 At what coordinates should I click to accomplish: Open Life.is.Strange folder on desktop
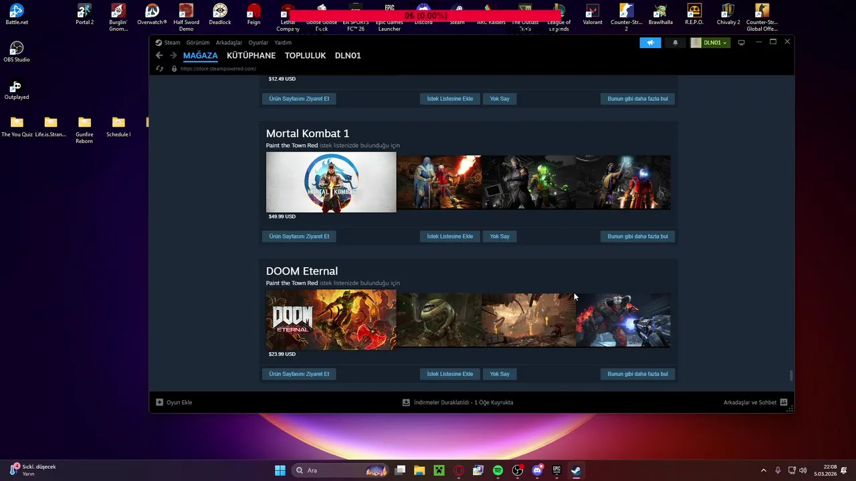(x=51, y=126)
